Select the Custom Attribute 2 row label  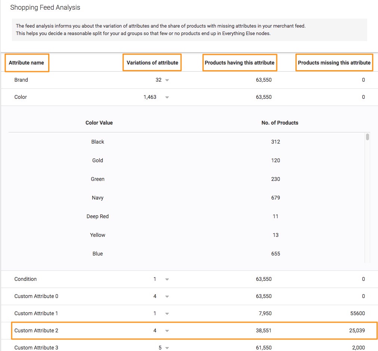[x=36, y=330]
